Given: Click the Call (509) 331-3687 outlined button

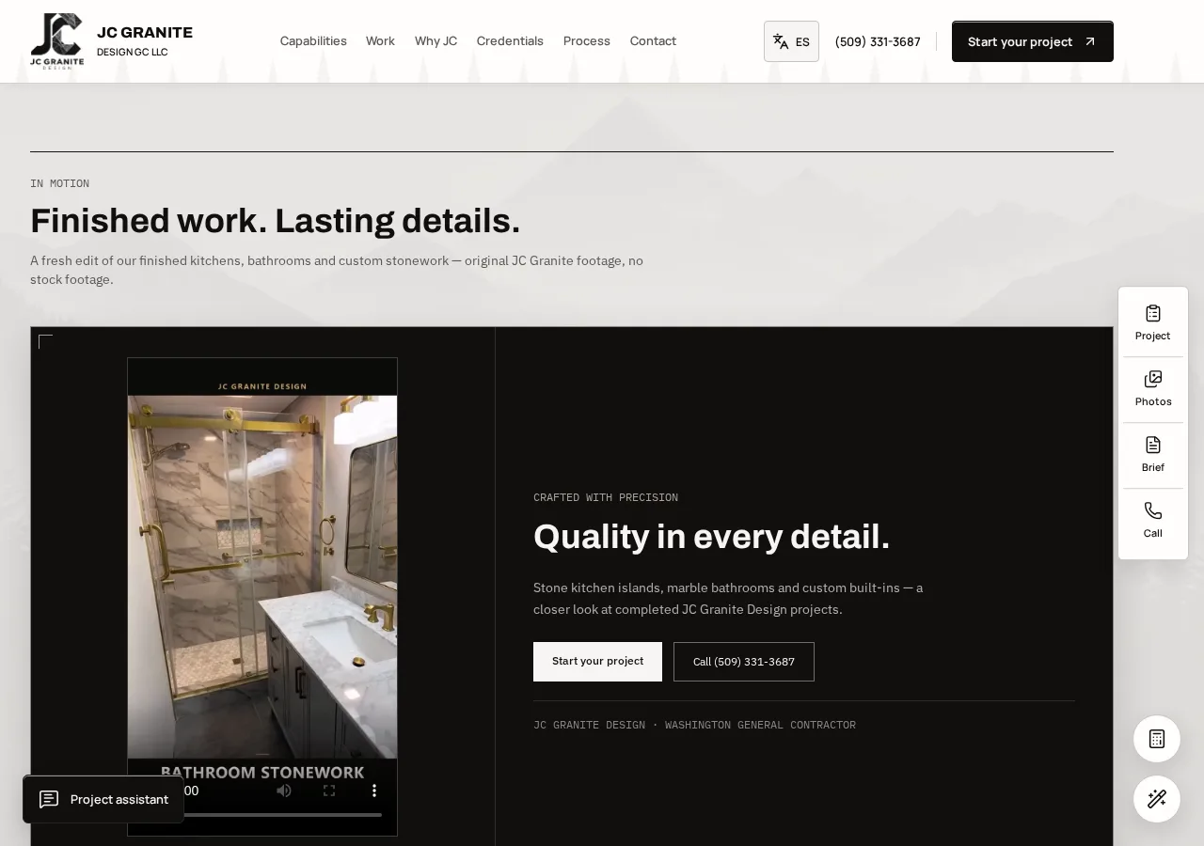Looking at the screenshot, I should pos(744,662).
